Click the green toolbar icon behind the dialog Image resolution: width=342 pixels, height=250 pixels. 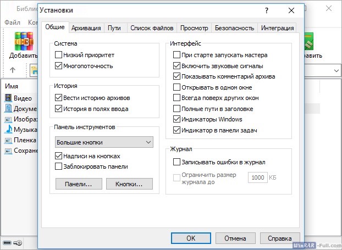pyautogui.click(x=308, y=42)
